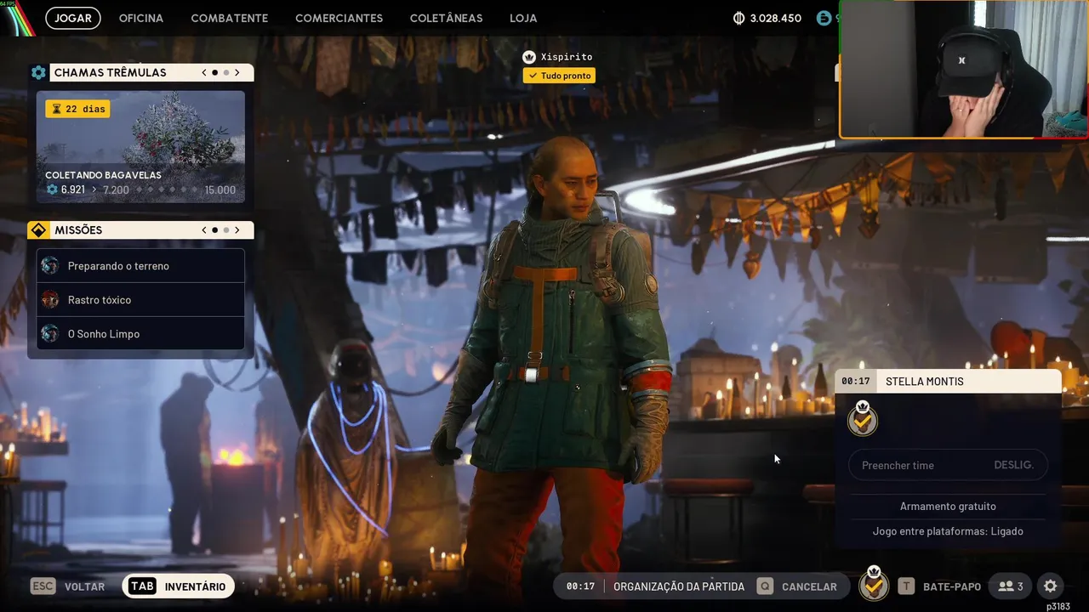This screenshot has height=612, width=1089.
Task: Click the streamer webcam overlay
Action: coord(963,69)
